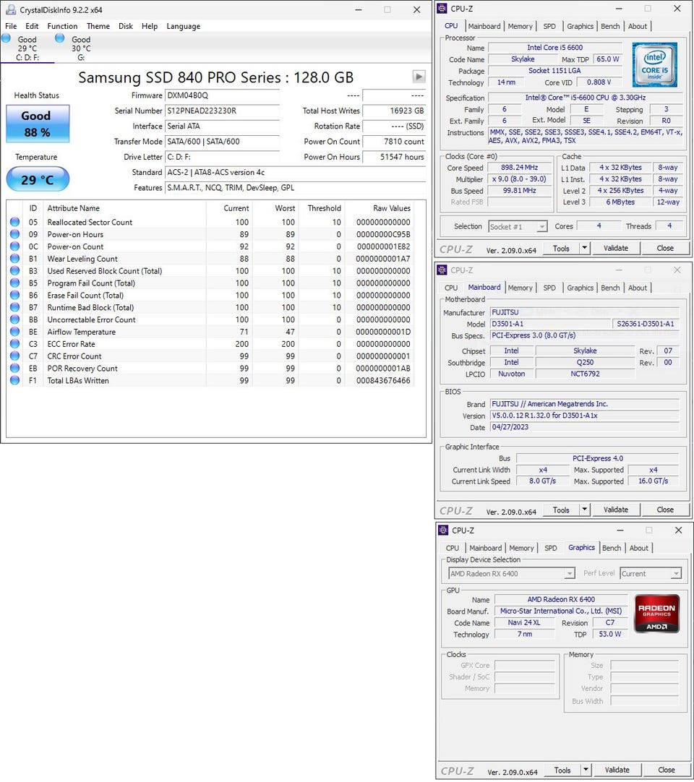Image resolution: width=694 pixels, height=782 pixels.
Task: Click the Total Host Writes 16923 GB value
Action: tap(394, 111)
